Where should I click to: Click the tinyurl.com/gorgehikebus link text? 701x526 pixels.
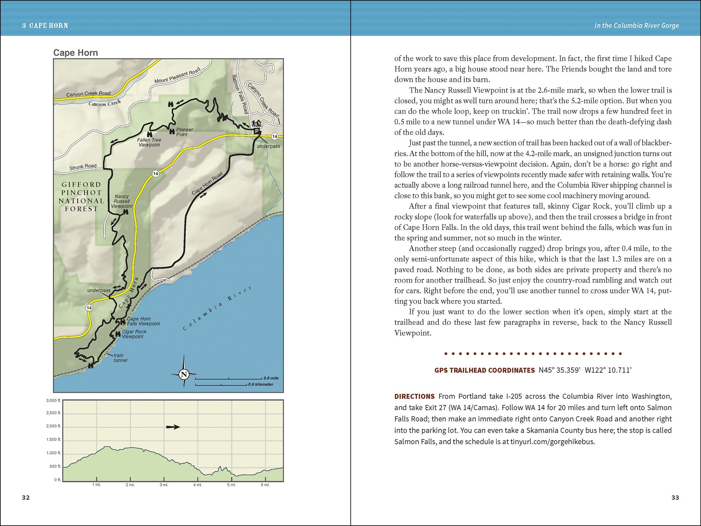click(x=552, y=442)
